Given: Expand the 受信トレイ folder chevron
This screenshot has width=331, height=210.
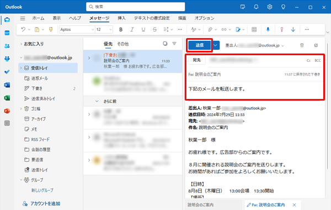Looking at the screenshot, I should pos(21,68).
